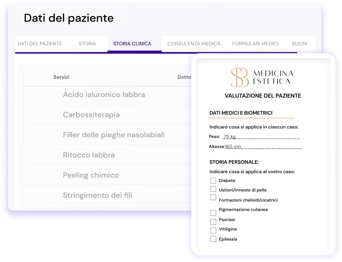Click the Peso field showing 75 kg

tap(261, 137)
